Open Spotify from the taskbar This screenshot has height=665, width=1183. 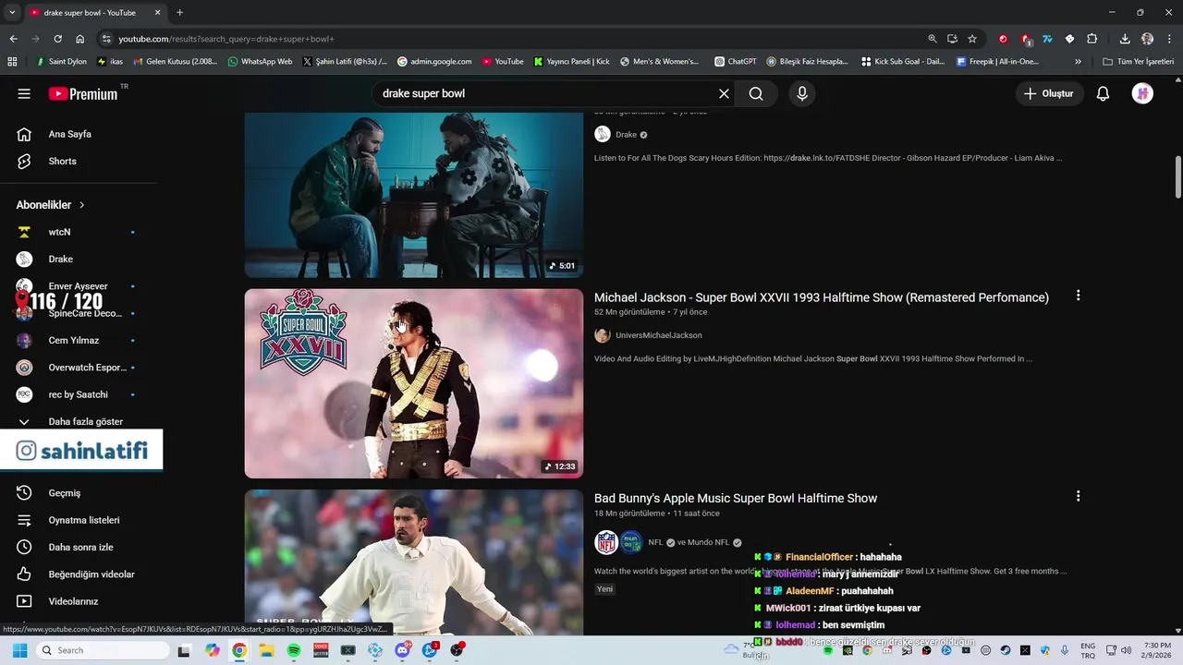[x=294, y=650]
